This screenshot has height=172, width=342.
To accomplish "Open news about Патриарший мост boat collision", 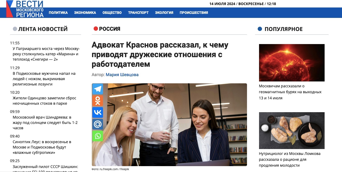I will click(46, 54).
